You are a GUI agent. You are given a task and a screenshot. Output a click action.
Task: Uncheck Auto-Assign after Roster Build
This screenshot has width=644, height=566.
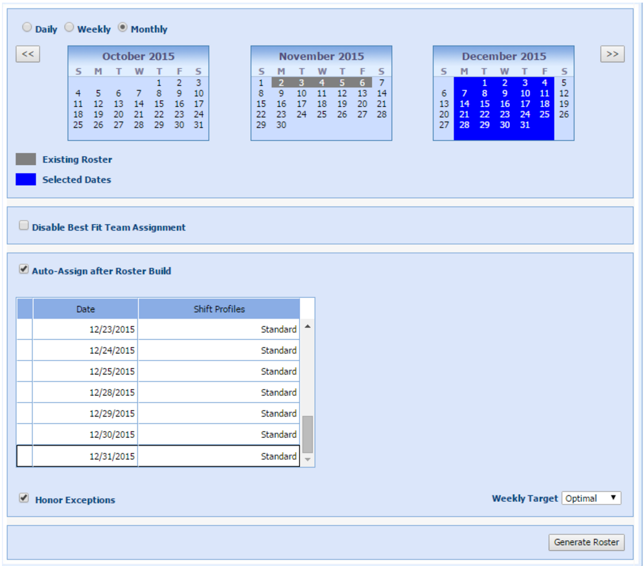(24, 269)
